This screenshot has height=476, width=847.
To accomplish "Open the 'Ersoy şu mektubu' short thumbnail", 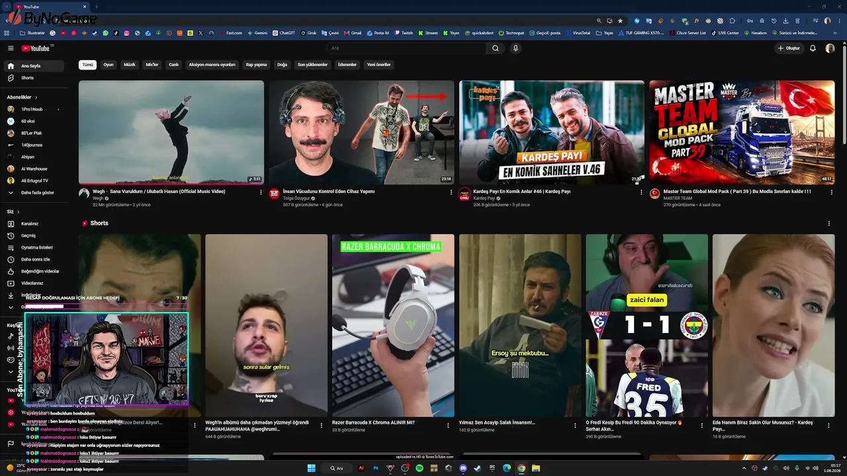I will tap(520, 325).
